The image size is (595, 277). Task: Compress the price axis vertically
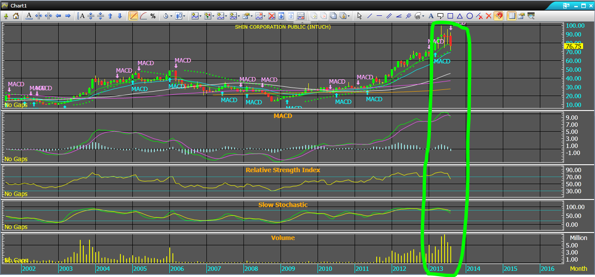coord(101,16)
